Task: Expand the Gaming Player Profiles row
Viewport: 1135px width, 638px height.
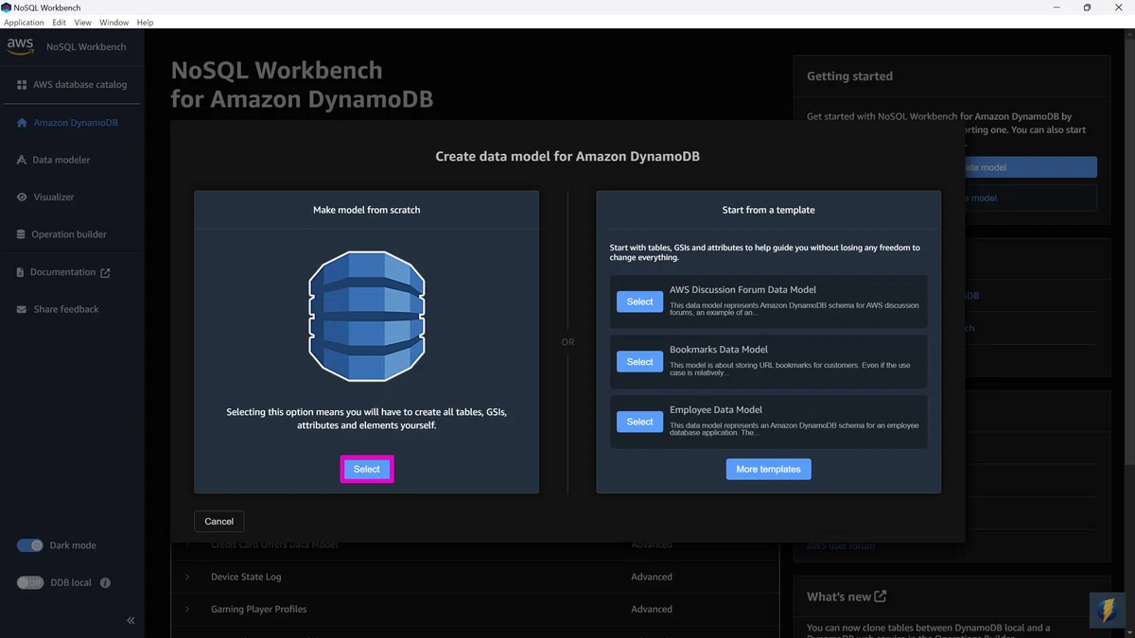Action: (187, 610)
